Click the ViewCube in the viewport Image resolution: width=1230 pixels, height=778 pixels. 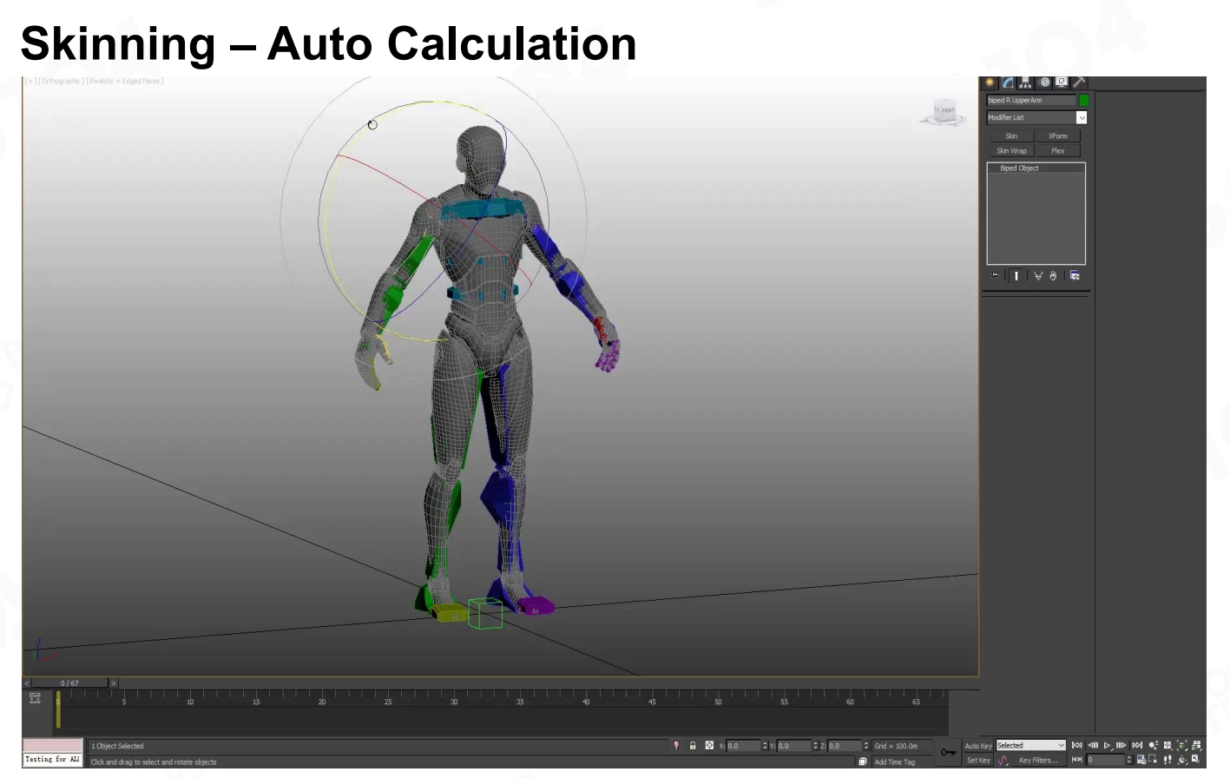944,111
